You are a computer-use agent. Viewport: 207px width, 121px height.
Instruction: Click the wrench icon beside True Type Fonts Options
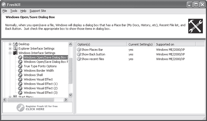click(20, 66)
